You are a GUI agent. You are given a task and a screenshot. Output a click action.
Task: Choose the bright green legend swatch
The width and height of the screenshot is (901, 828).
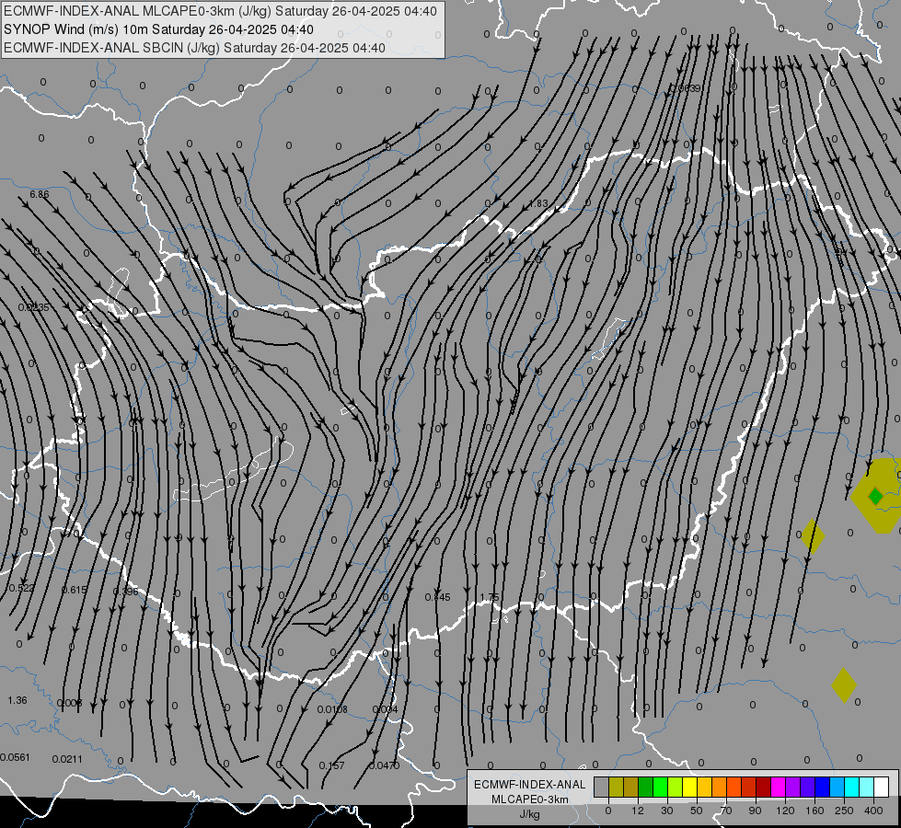[x=660, y=787]
